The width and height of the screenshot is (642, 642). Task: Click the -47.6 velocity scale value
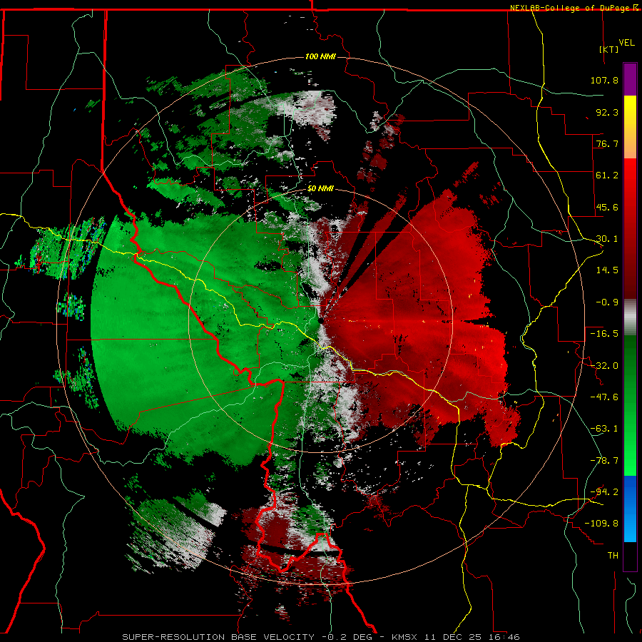coord(604,397)
